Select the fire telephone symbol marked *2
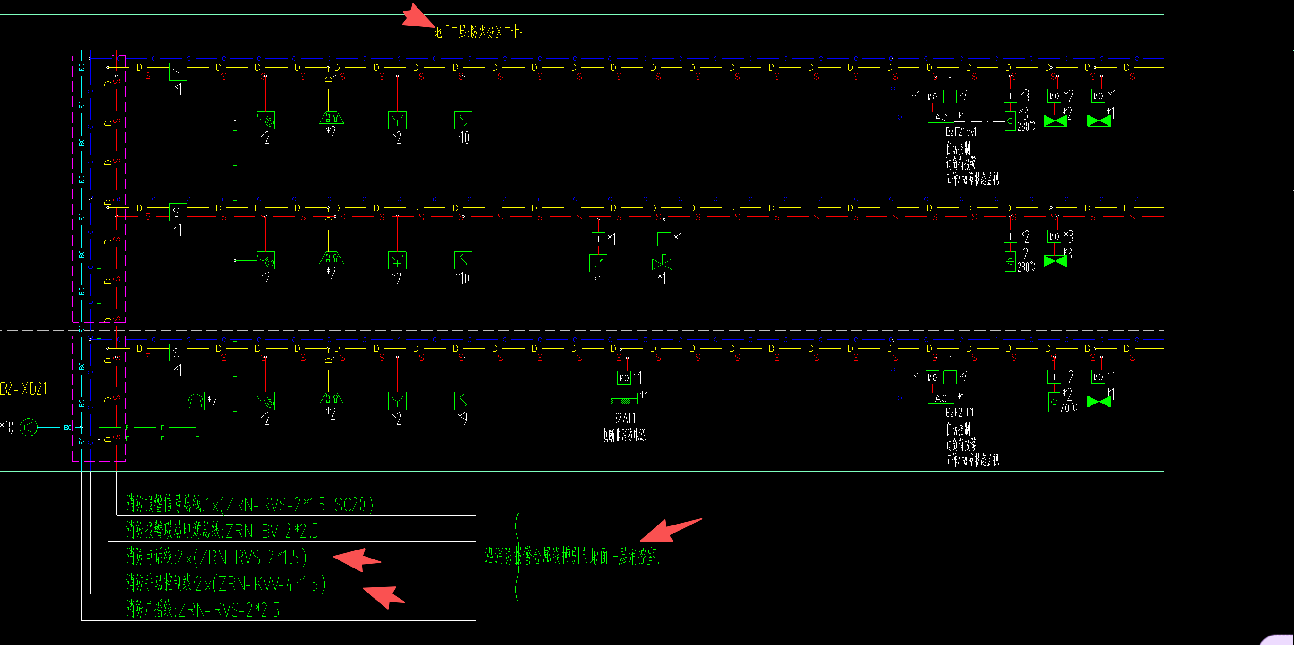Viewport: 1294px width, 645px height. pyautogui.click(x=196, y=401)
